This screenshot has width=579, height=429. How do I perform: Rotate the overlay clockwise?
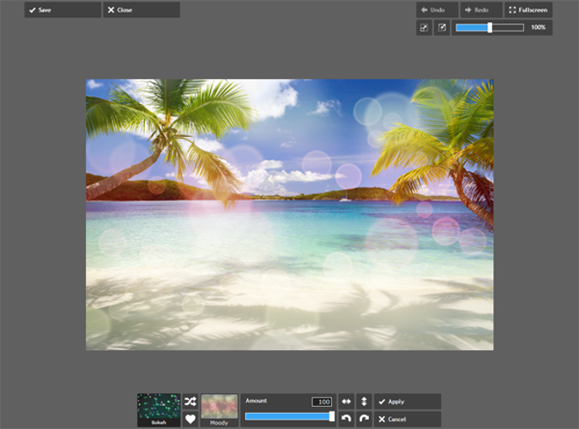(x=364, y=419)
